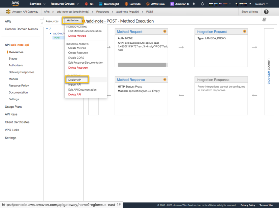Click the help question mark icon
279x208 pixels.
[x=266, y=11]
